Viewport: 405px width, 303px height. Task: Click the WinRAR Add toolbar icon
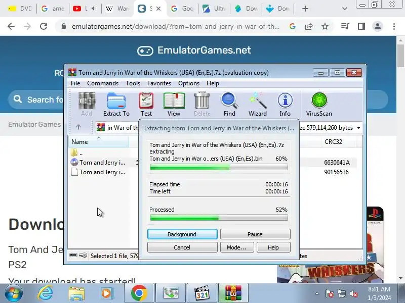click(87, 105)
